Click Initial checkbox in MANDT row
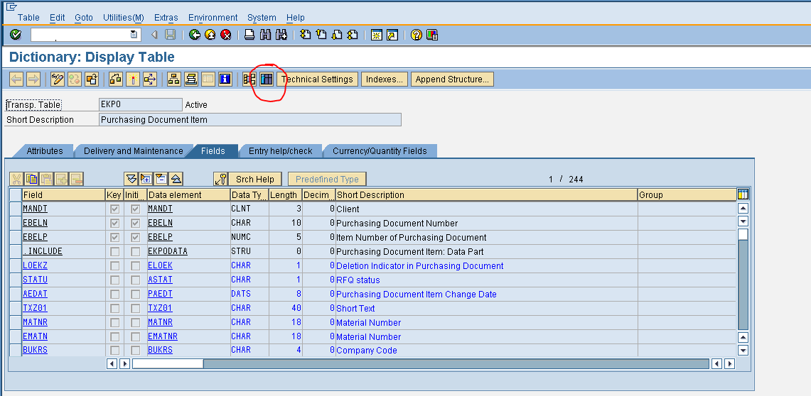Screen dimensions: 811x396 point(136,209)
